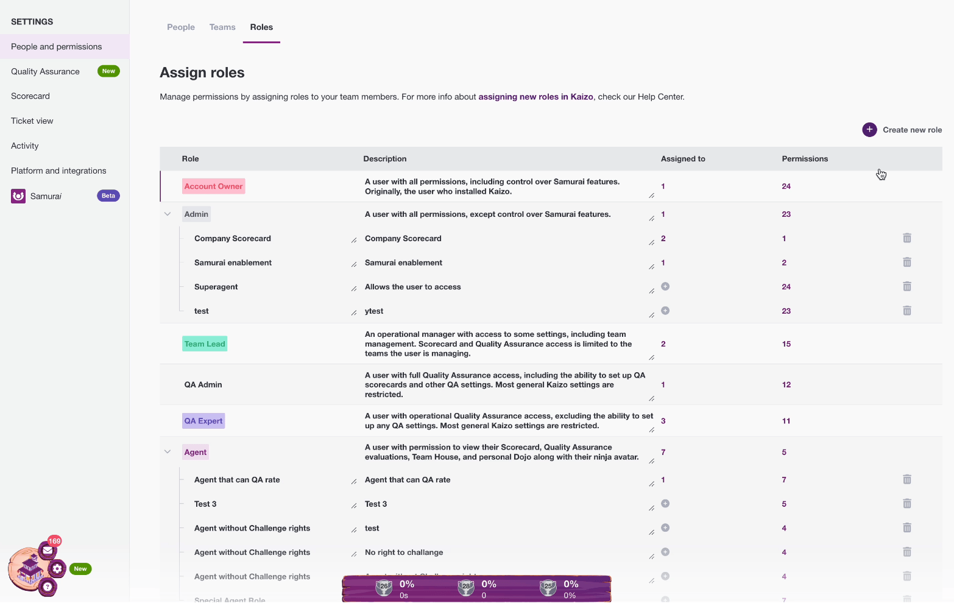Delete the Samurai enablement role

pyautogui.click(x=907, y=263)
